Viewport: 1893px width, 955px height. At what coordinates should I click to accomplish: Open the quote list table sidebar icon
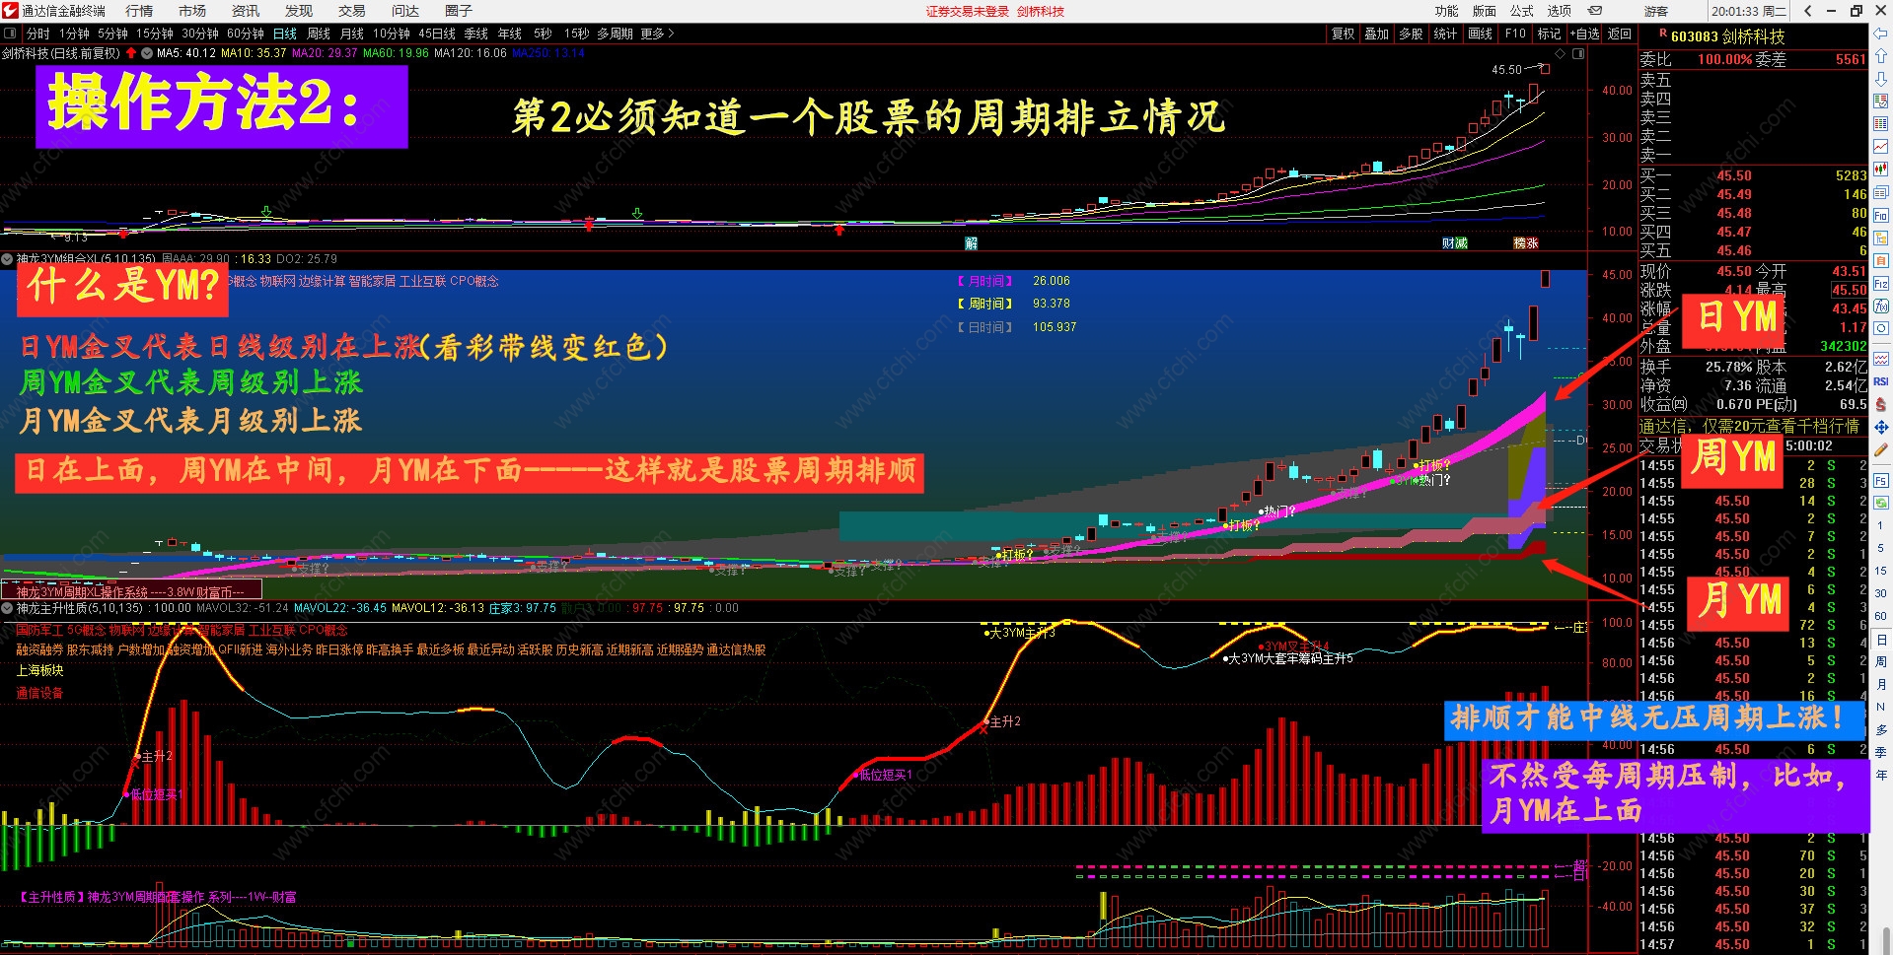point(1881,124)
